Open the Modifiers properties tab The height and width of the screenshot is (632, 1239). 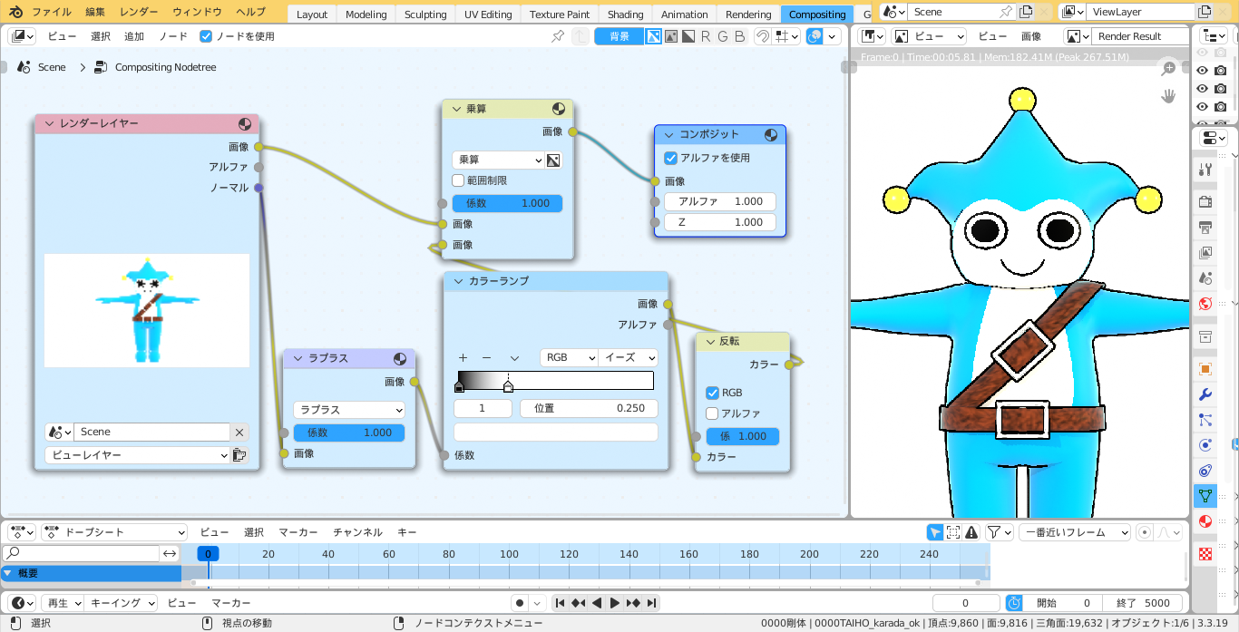click(1205, 394)
